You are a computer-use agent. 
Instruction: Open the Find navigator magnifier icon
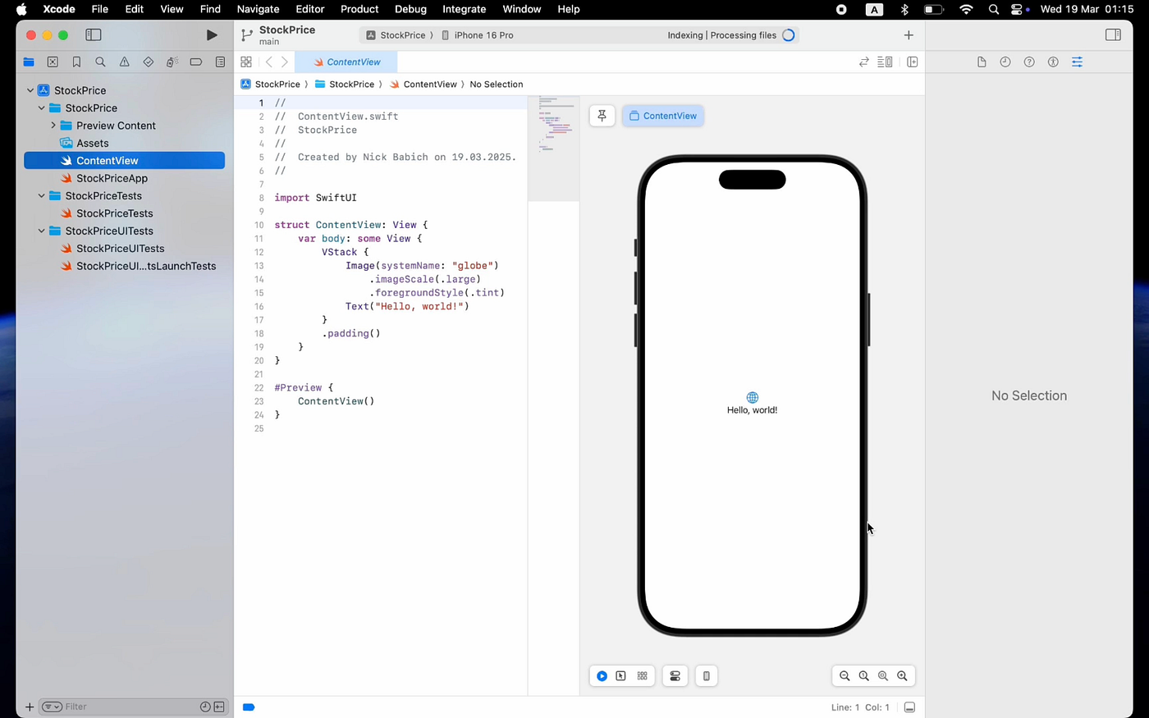100,62
